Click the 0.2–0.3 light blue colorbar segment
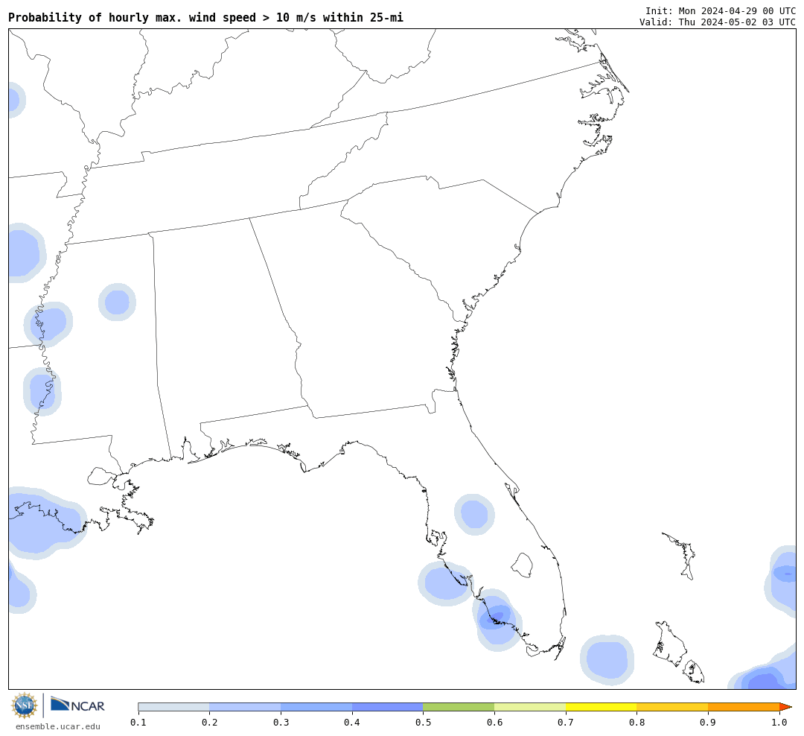804x736 pixels. coord(245,707)
